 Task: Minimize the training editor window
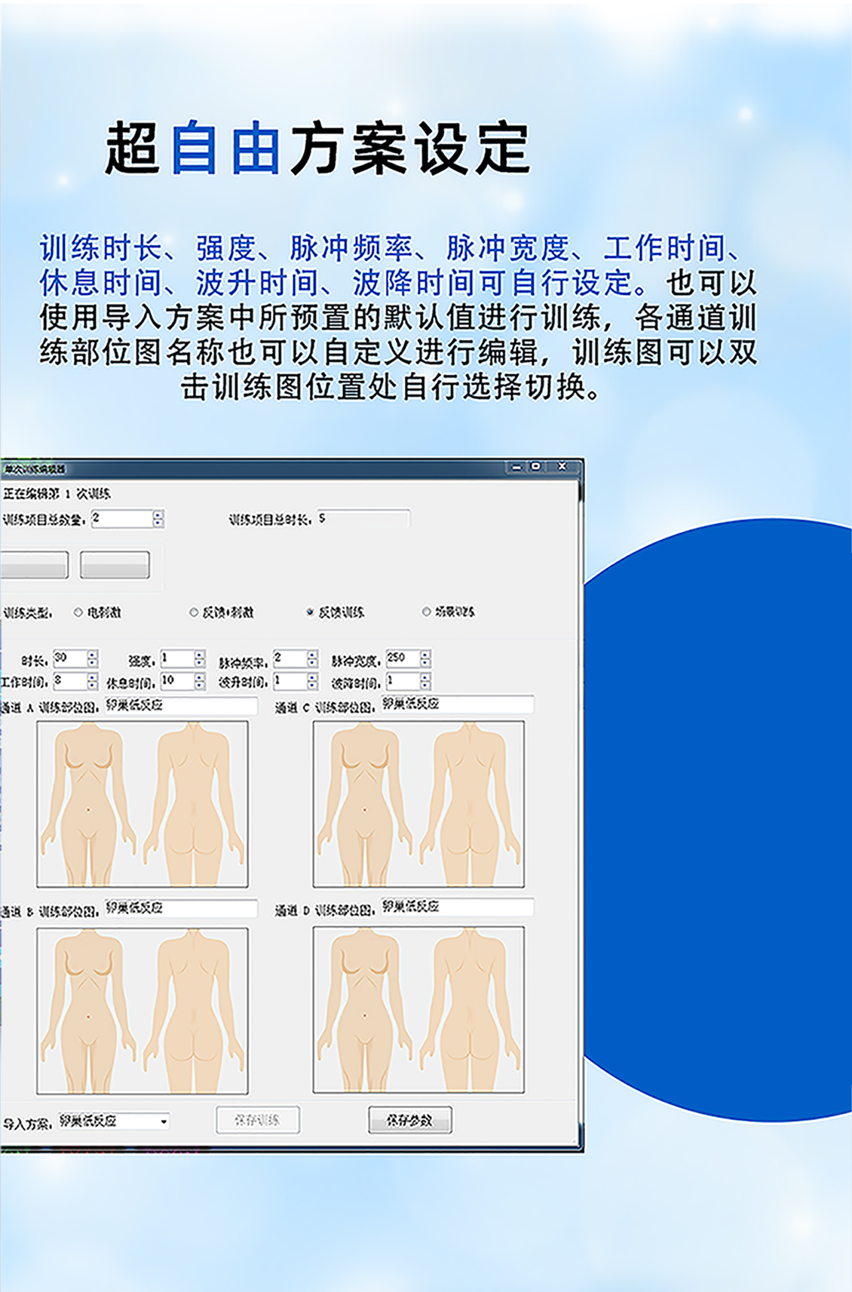point(516,468)
